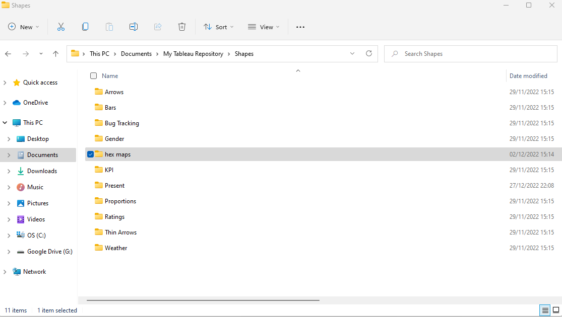Expand the OneDrive tree node
Viewport: 562px width, 317px height.
5,103
